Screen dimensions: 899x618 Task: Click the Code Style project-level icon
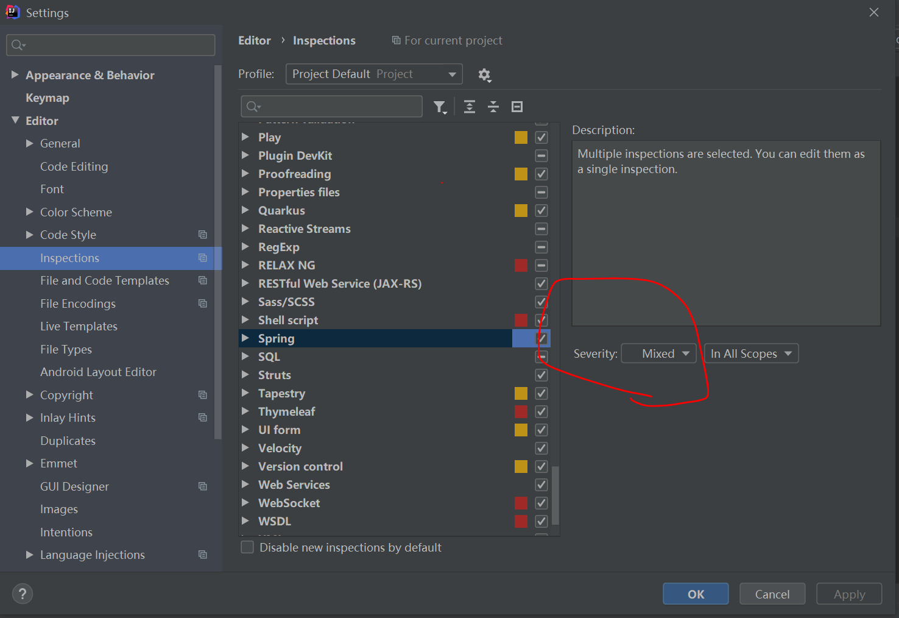point(203,235)
